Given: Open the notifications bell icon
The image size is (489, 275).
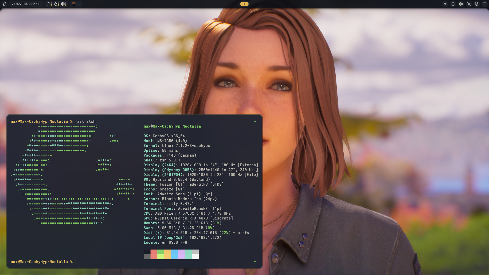Looking at the screenshot, I should (453, 4).
